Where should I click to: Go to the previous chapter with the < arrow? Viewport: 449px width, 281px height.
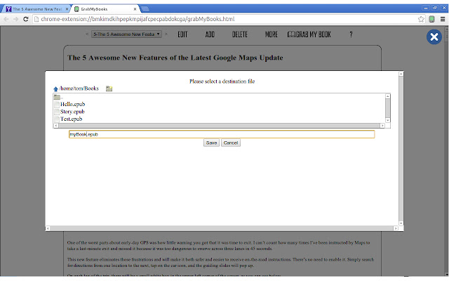87,34
